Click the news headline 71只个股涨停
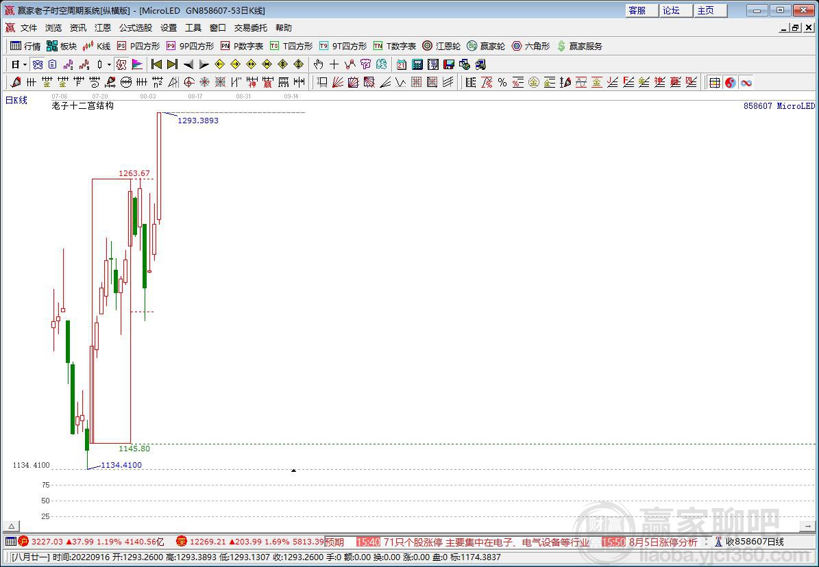 (x=487, y=542)
